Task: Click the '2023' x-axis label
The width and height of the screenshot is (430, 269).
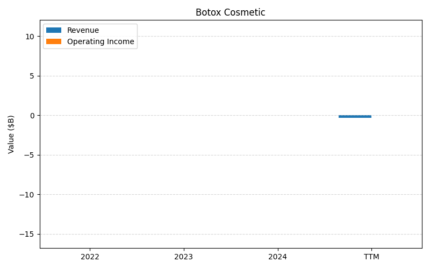Action: pos(184,257)
